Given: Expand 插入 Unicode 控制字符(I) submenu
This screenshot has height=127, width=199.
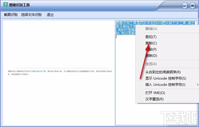Looking at the screenshot, I should pos(167,84).
